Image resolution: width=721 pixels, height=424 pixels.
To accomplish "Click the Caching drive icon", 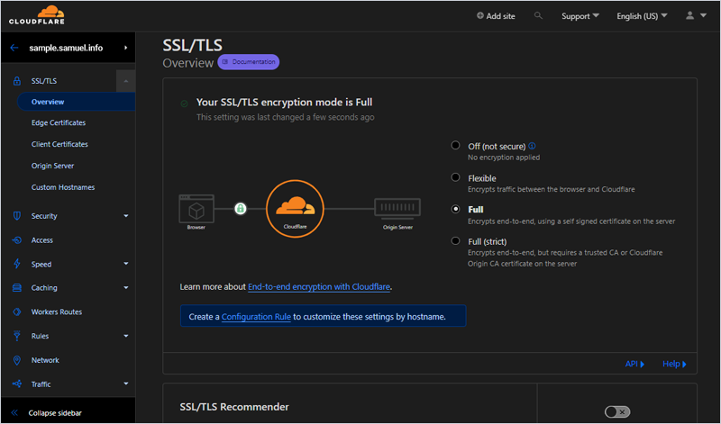I will pyautogui.click(x=17, y=288).
